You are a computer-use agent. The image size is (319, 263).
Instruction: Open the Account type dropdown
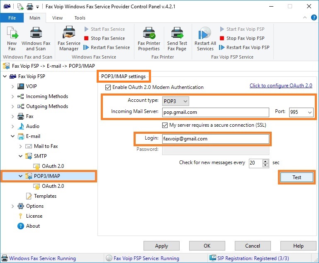tap(175, 101)
